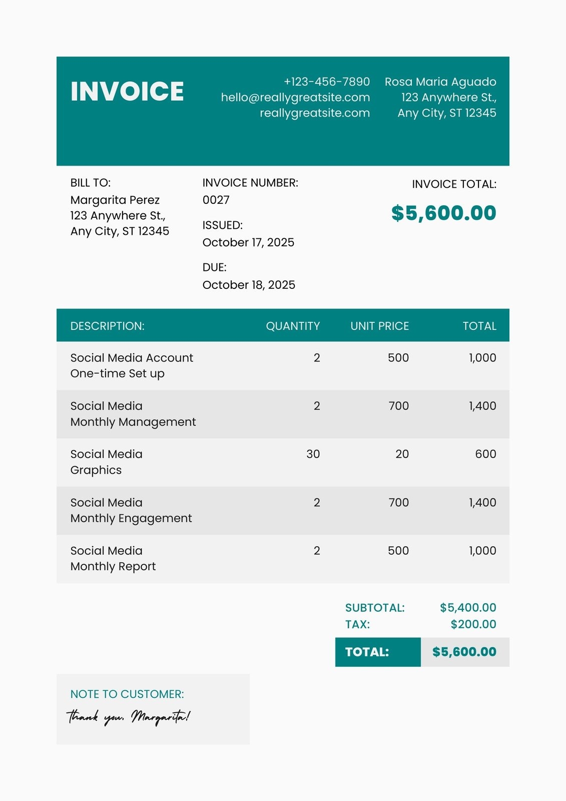566x801 pixels.
Task: Click the unit price of Monthly Report
Action: click(398, 551)
